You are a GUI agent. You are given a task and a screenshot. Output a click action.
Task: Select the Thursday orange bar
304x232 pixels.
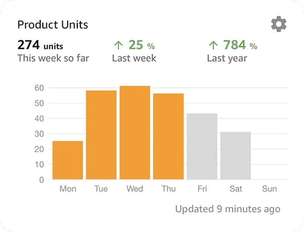[x=168, y=136]
